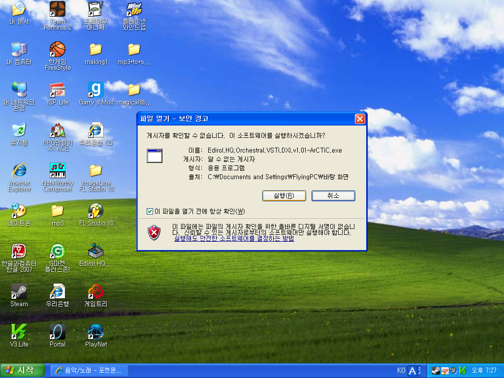The height and width of the screenshot is (378, 504).
Task: Open the Team Fortress 2 desktop shortcut
Action: pyautogui.click(x=58, y=15)
